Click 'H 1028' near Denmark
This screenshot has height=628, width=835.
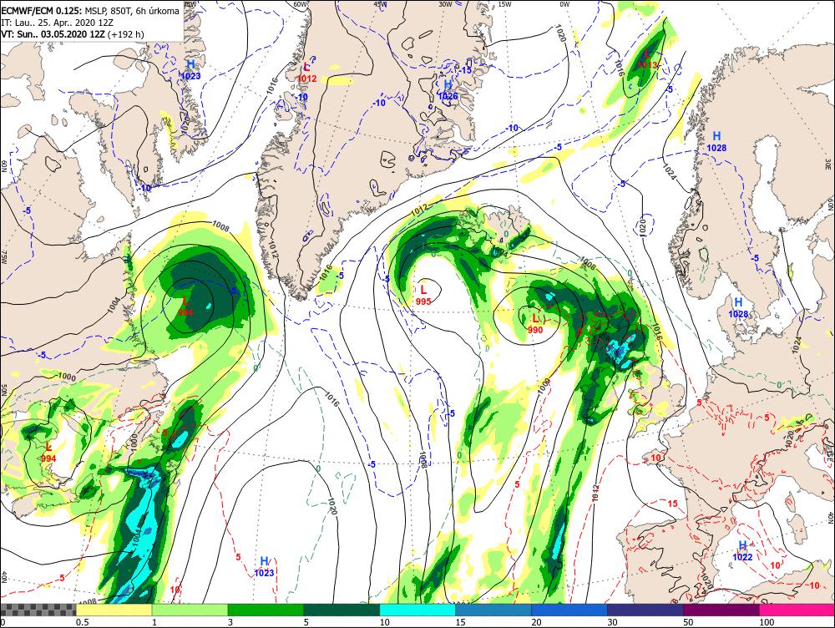tap(738, 308)
